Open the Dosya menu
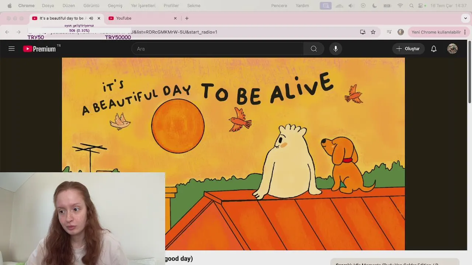This screenshot has width=472, height=265. click(x=48, y=6)
